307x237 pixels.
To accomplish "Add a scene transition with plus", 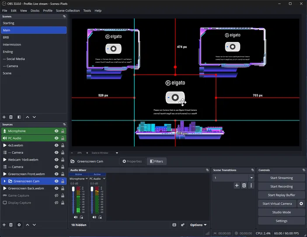I will 237,185.
